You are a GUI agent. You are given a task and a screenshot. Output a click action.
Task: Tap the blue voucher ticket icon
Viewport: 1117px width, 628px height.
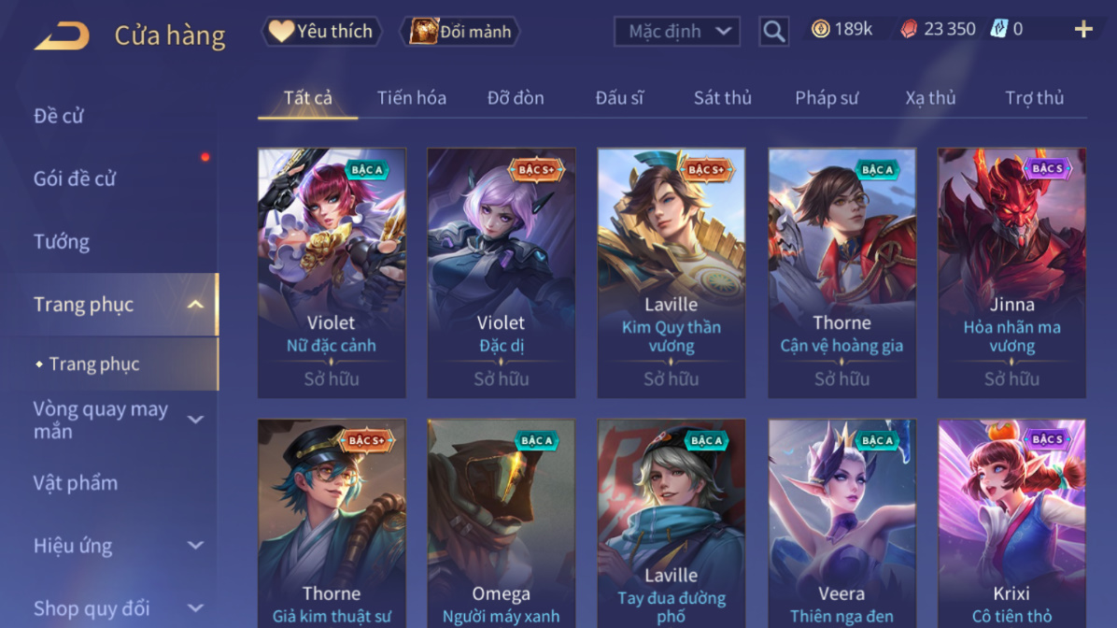998,29
